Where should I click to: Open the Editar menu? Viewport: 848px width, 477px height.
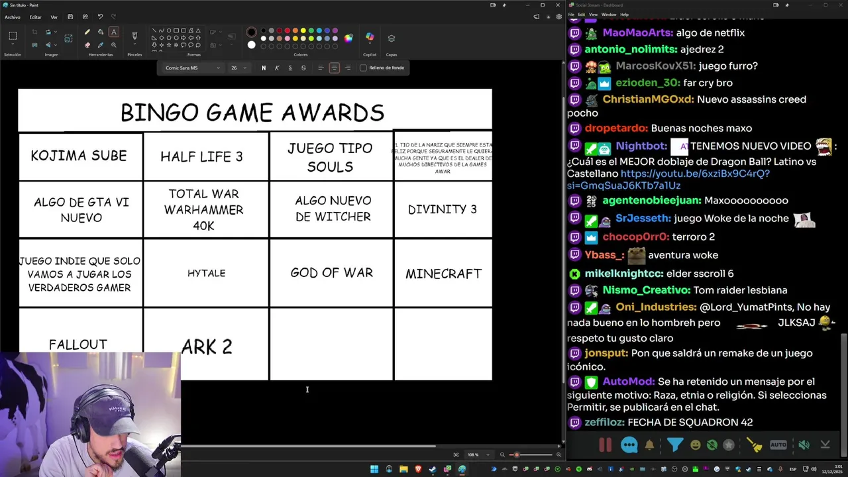[35, 17]
